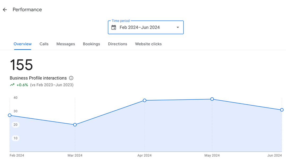Image resolution: width=286 pixels, height=164 pixels.
Task: View the Directions tab
Action: 118,44
